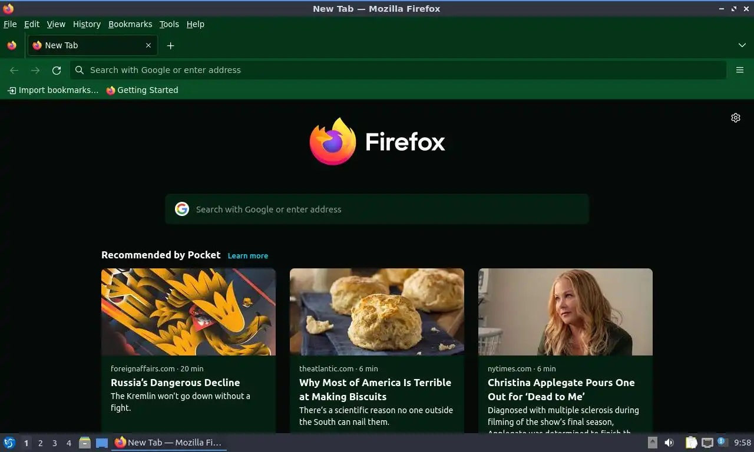Open the file manager taskbar icon
This screenshot has width=754, height=452.
coord(85,443)
